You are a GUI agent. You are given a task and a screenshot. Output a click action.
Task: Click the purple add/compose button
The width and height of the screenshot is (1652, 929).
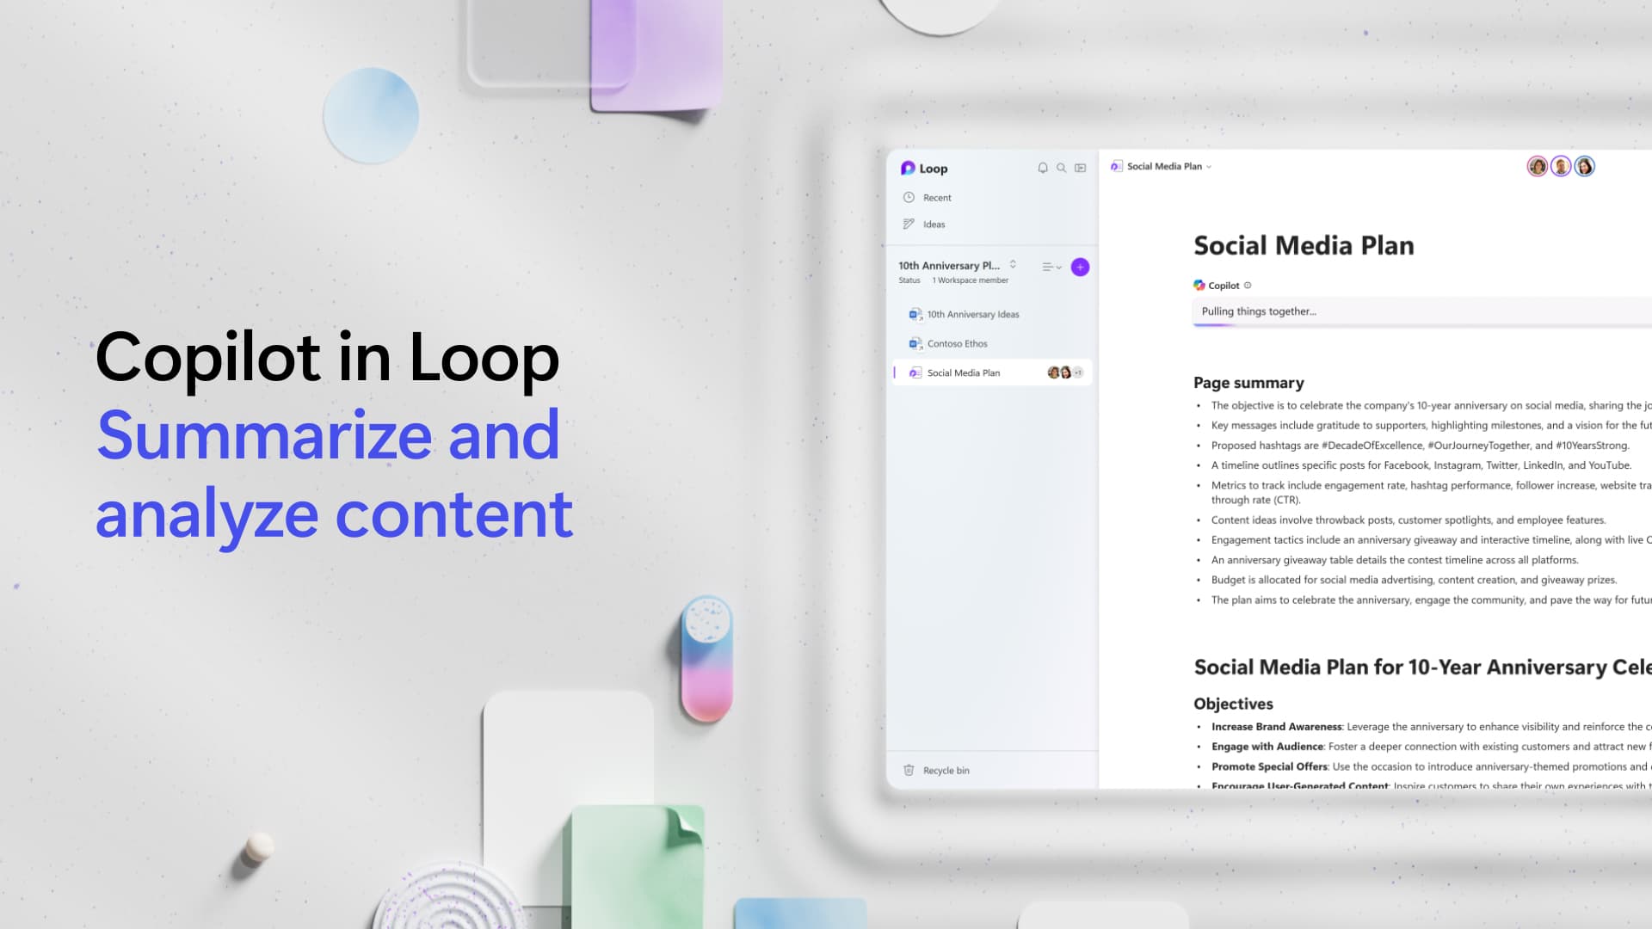[1078, 267]
